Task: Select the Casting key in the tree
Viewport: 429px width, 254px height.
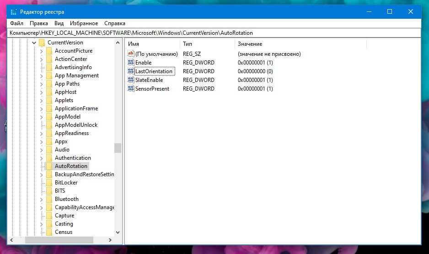Action: coord(64,224)
